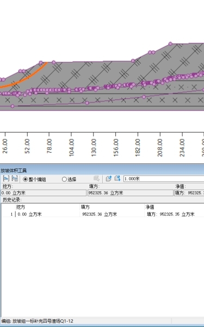Click the 130.00 station axis label

click(x=94, y=148)
